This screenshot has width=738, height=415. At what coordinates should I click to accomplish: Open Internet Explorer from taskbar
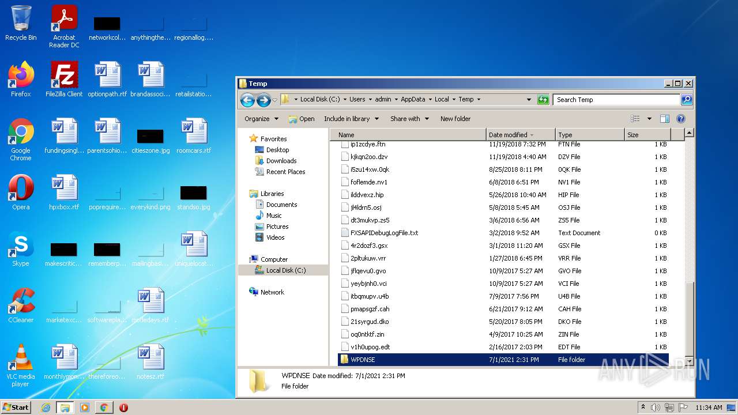pos(46,408)
